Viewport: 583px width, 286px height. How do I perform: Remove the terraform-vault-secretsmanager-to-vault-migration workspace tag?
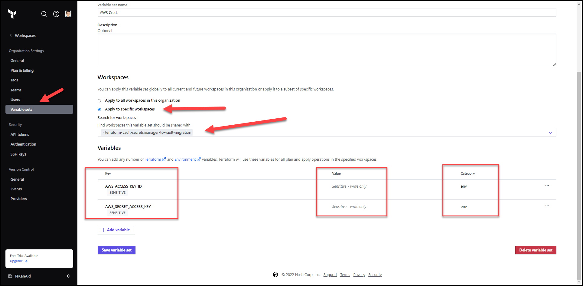(103, 132)
